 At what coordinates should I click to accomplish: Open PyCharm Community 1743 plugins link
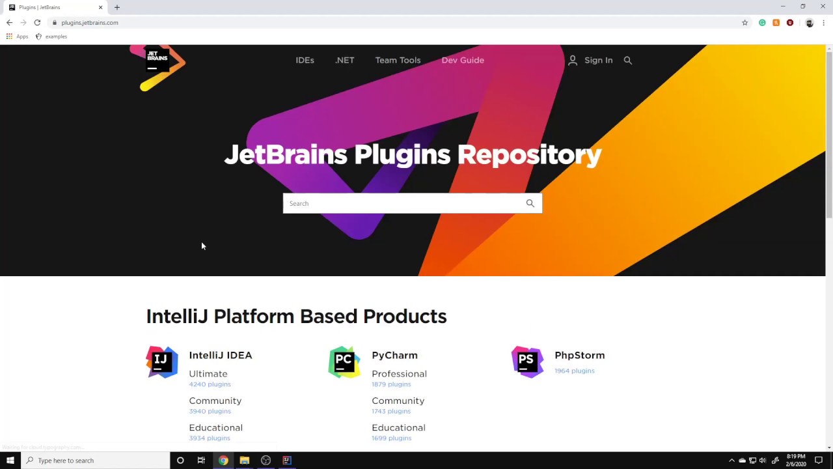point(391,411)
